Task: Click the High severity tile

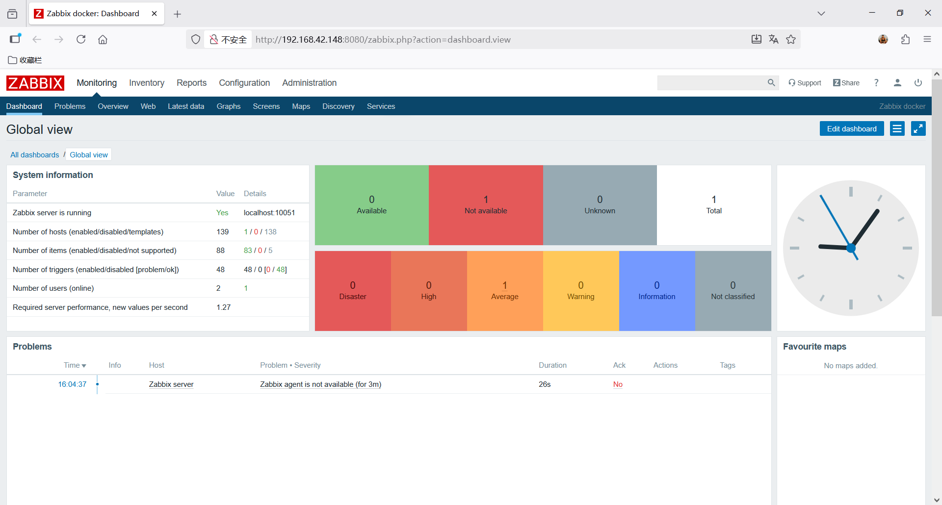Action: coord(429,291)
